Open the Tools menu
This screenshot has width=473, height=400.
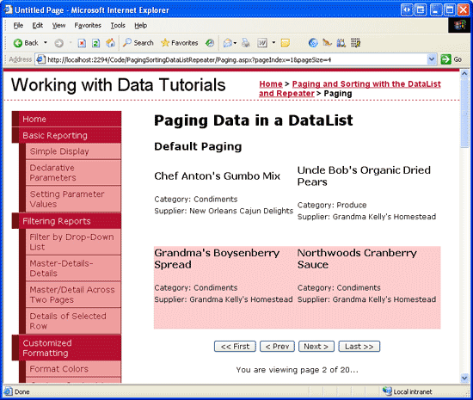[x=118, y=25]
